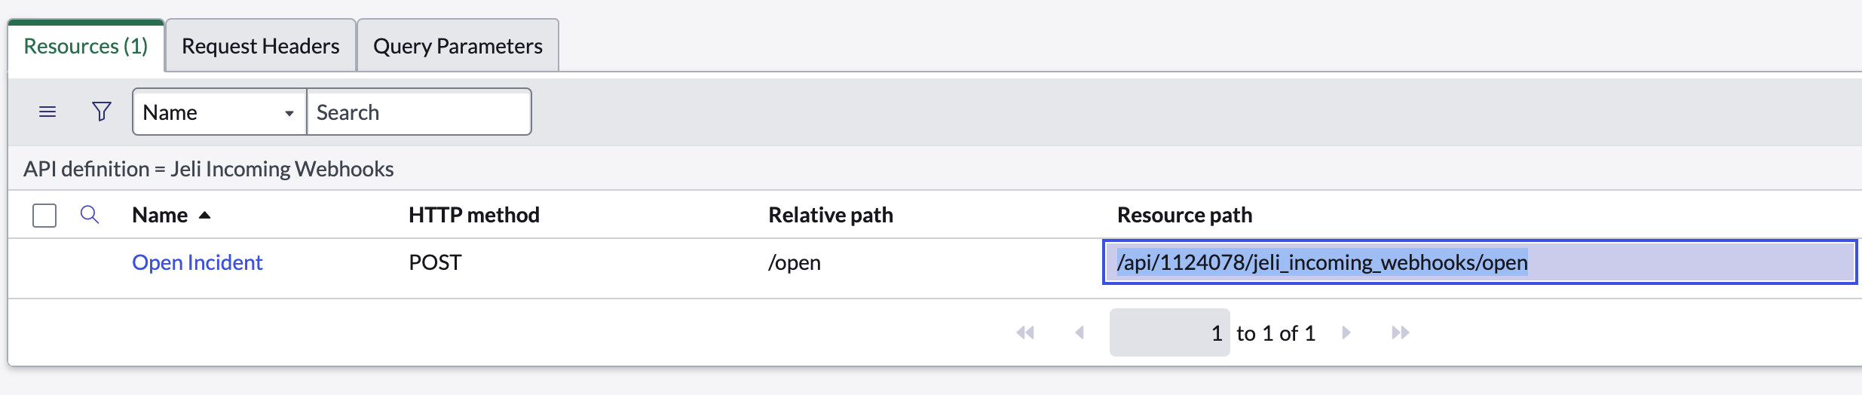The height and width of the screenshot is (395, 1862).
Task: Open the Open Incident resource link
Action: coord(198,262)
